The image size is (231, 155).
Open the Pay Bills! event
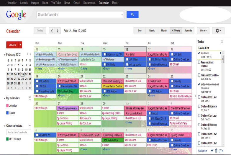click(x=135, y=54)
